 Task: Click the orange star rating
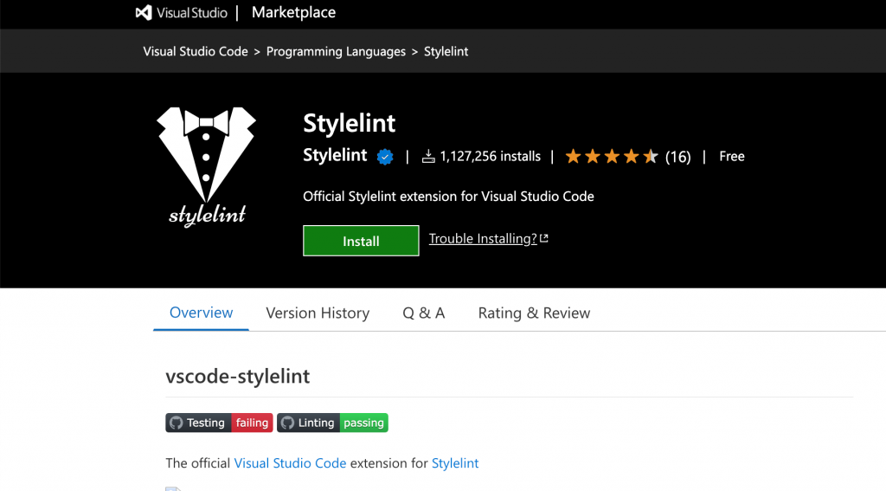[611, 157]
